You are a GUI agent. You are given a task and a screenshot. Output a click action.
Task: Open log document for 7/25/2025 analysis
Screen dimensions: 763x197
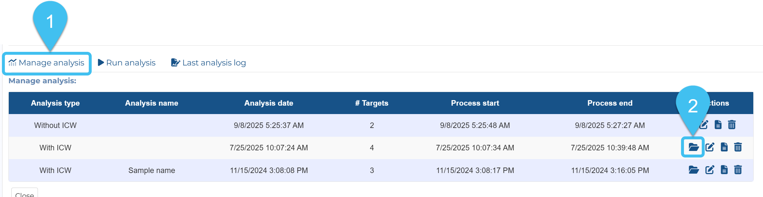724,147
